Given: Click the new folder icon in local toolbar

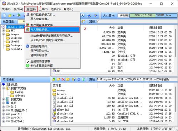Looking at the screenshot, I should coord(59,79).
